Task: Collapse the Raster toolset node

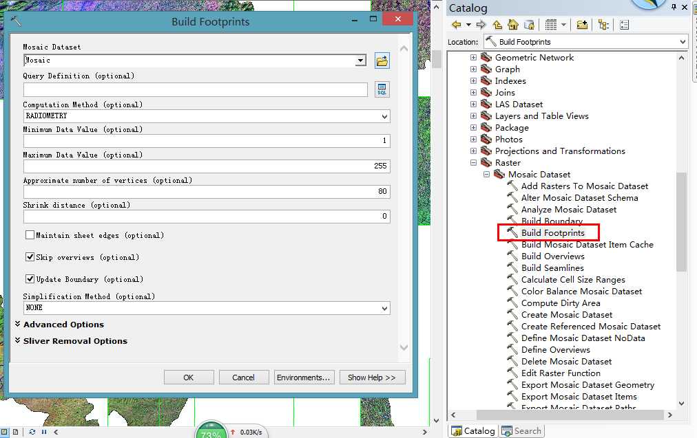Action: tap(473, 162)
